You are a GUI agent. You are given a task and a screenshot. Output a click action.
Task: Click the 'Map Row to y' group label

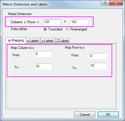point(75,47)
